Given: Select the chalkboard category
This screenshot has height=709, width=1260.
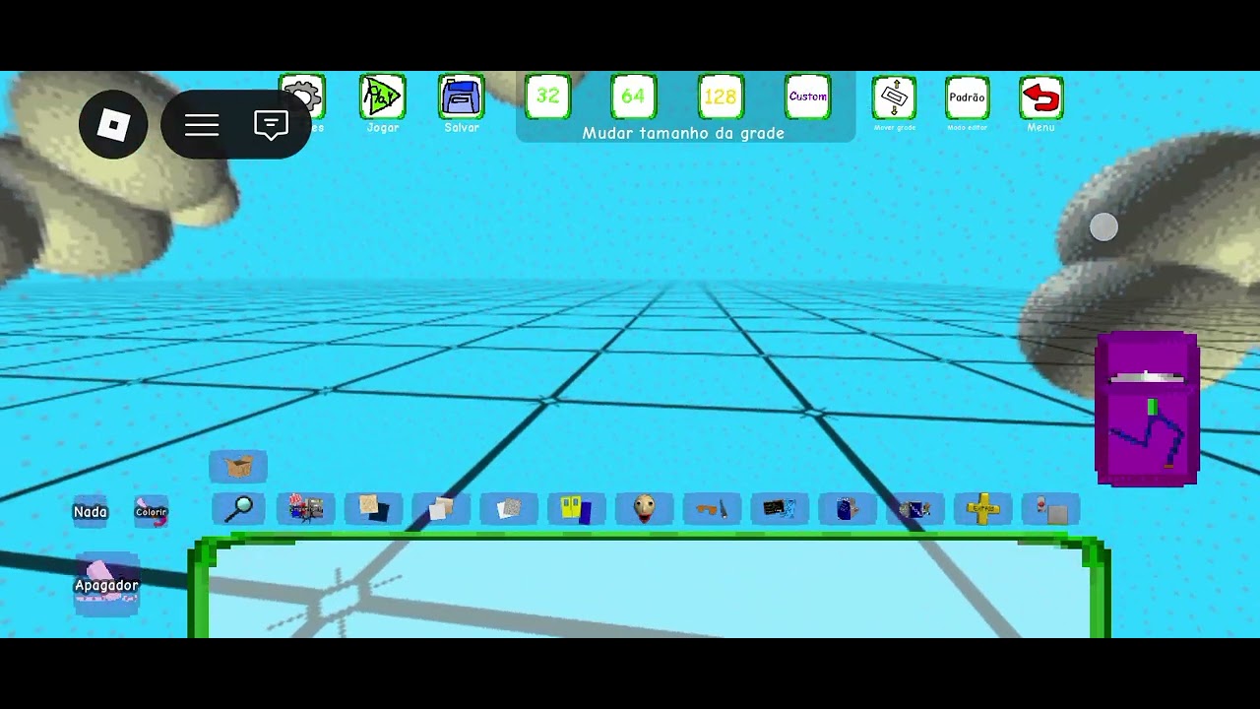Looking at the screenshot, I should pyautogui.click(x=780, y=509).
